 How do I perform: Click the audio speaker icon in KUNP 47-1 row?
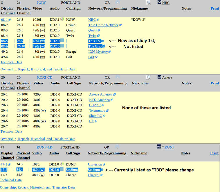[62, 164]
